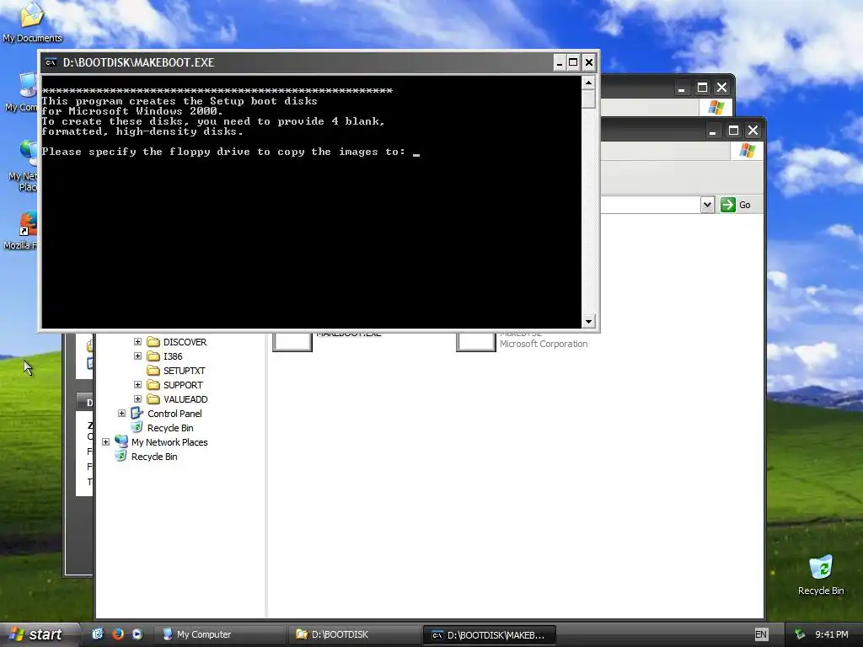Open the address bar dropdown arrow
The width and height of the screenshot is (863, 647).
click(x=707, y=205)
